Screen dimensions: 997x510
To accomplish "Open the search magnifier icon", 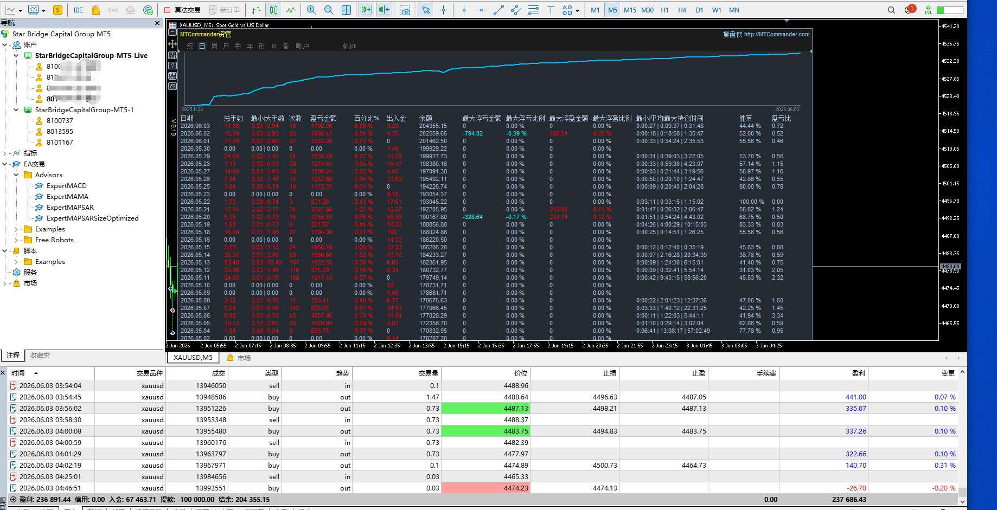I will tap(891, 10).
